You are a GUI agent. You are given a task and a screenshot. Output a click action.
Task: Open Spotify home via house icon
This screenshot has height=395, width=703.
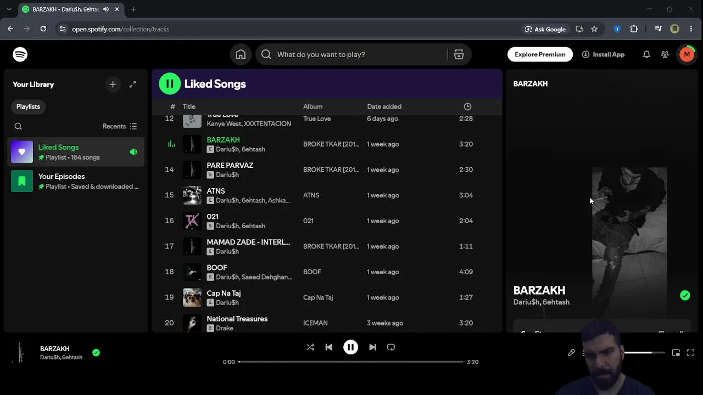(x=241, y=54)
